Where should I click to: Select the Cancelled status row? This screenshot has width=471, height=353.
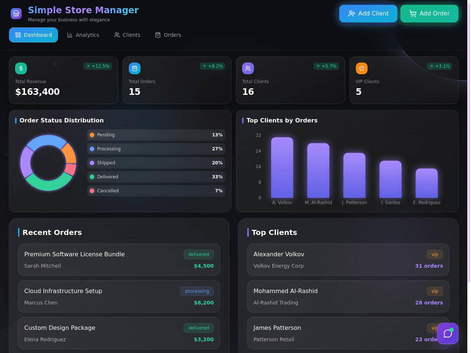click(x=156, y=191)
